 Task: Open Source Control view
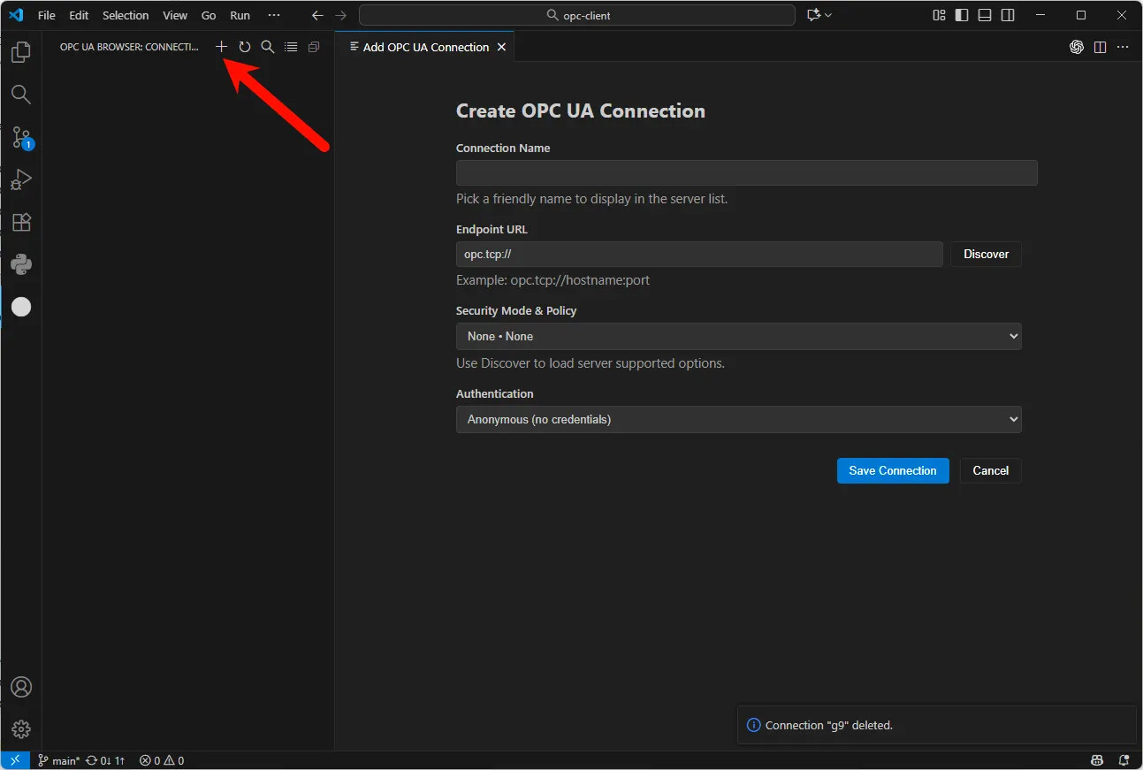click(21, 137)
